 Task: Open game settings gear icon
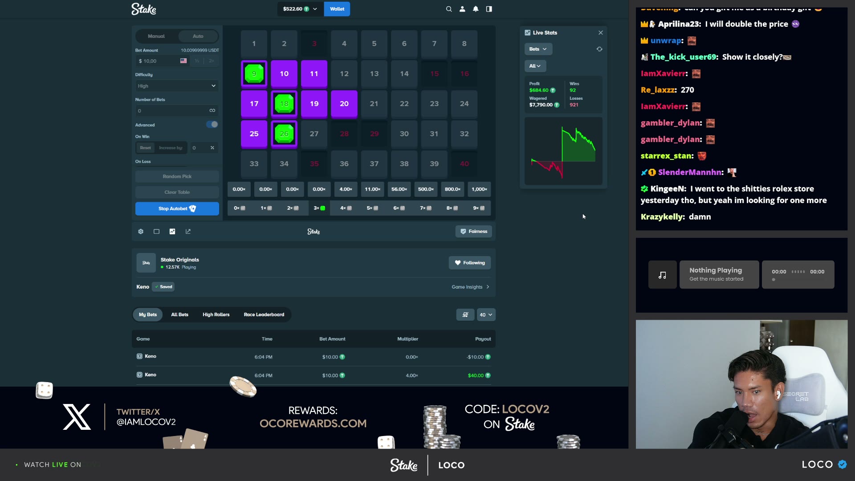pyautogui.click(x=141, y=232)
